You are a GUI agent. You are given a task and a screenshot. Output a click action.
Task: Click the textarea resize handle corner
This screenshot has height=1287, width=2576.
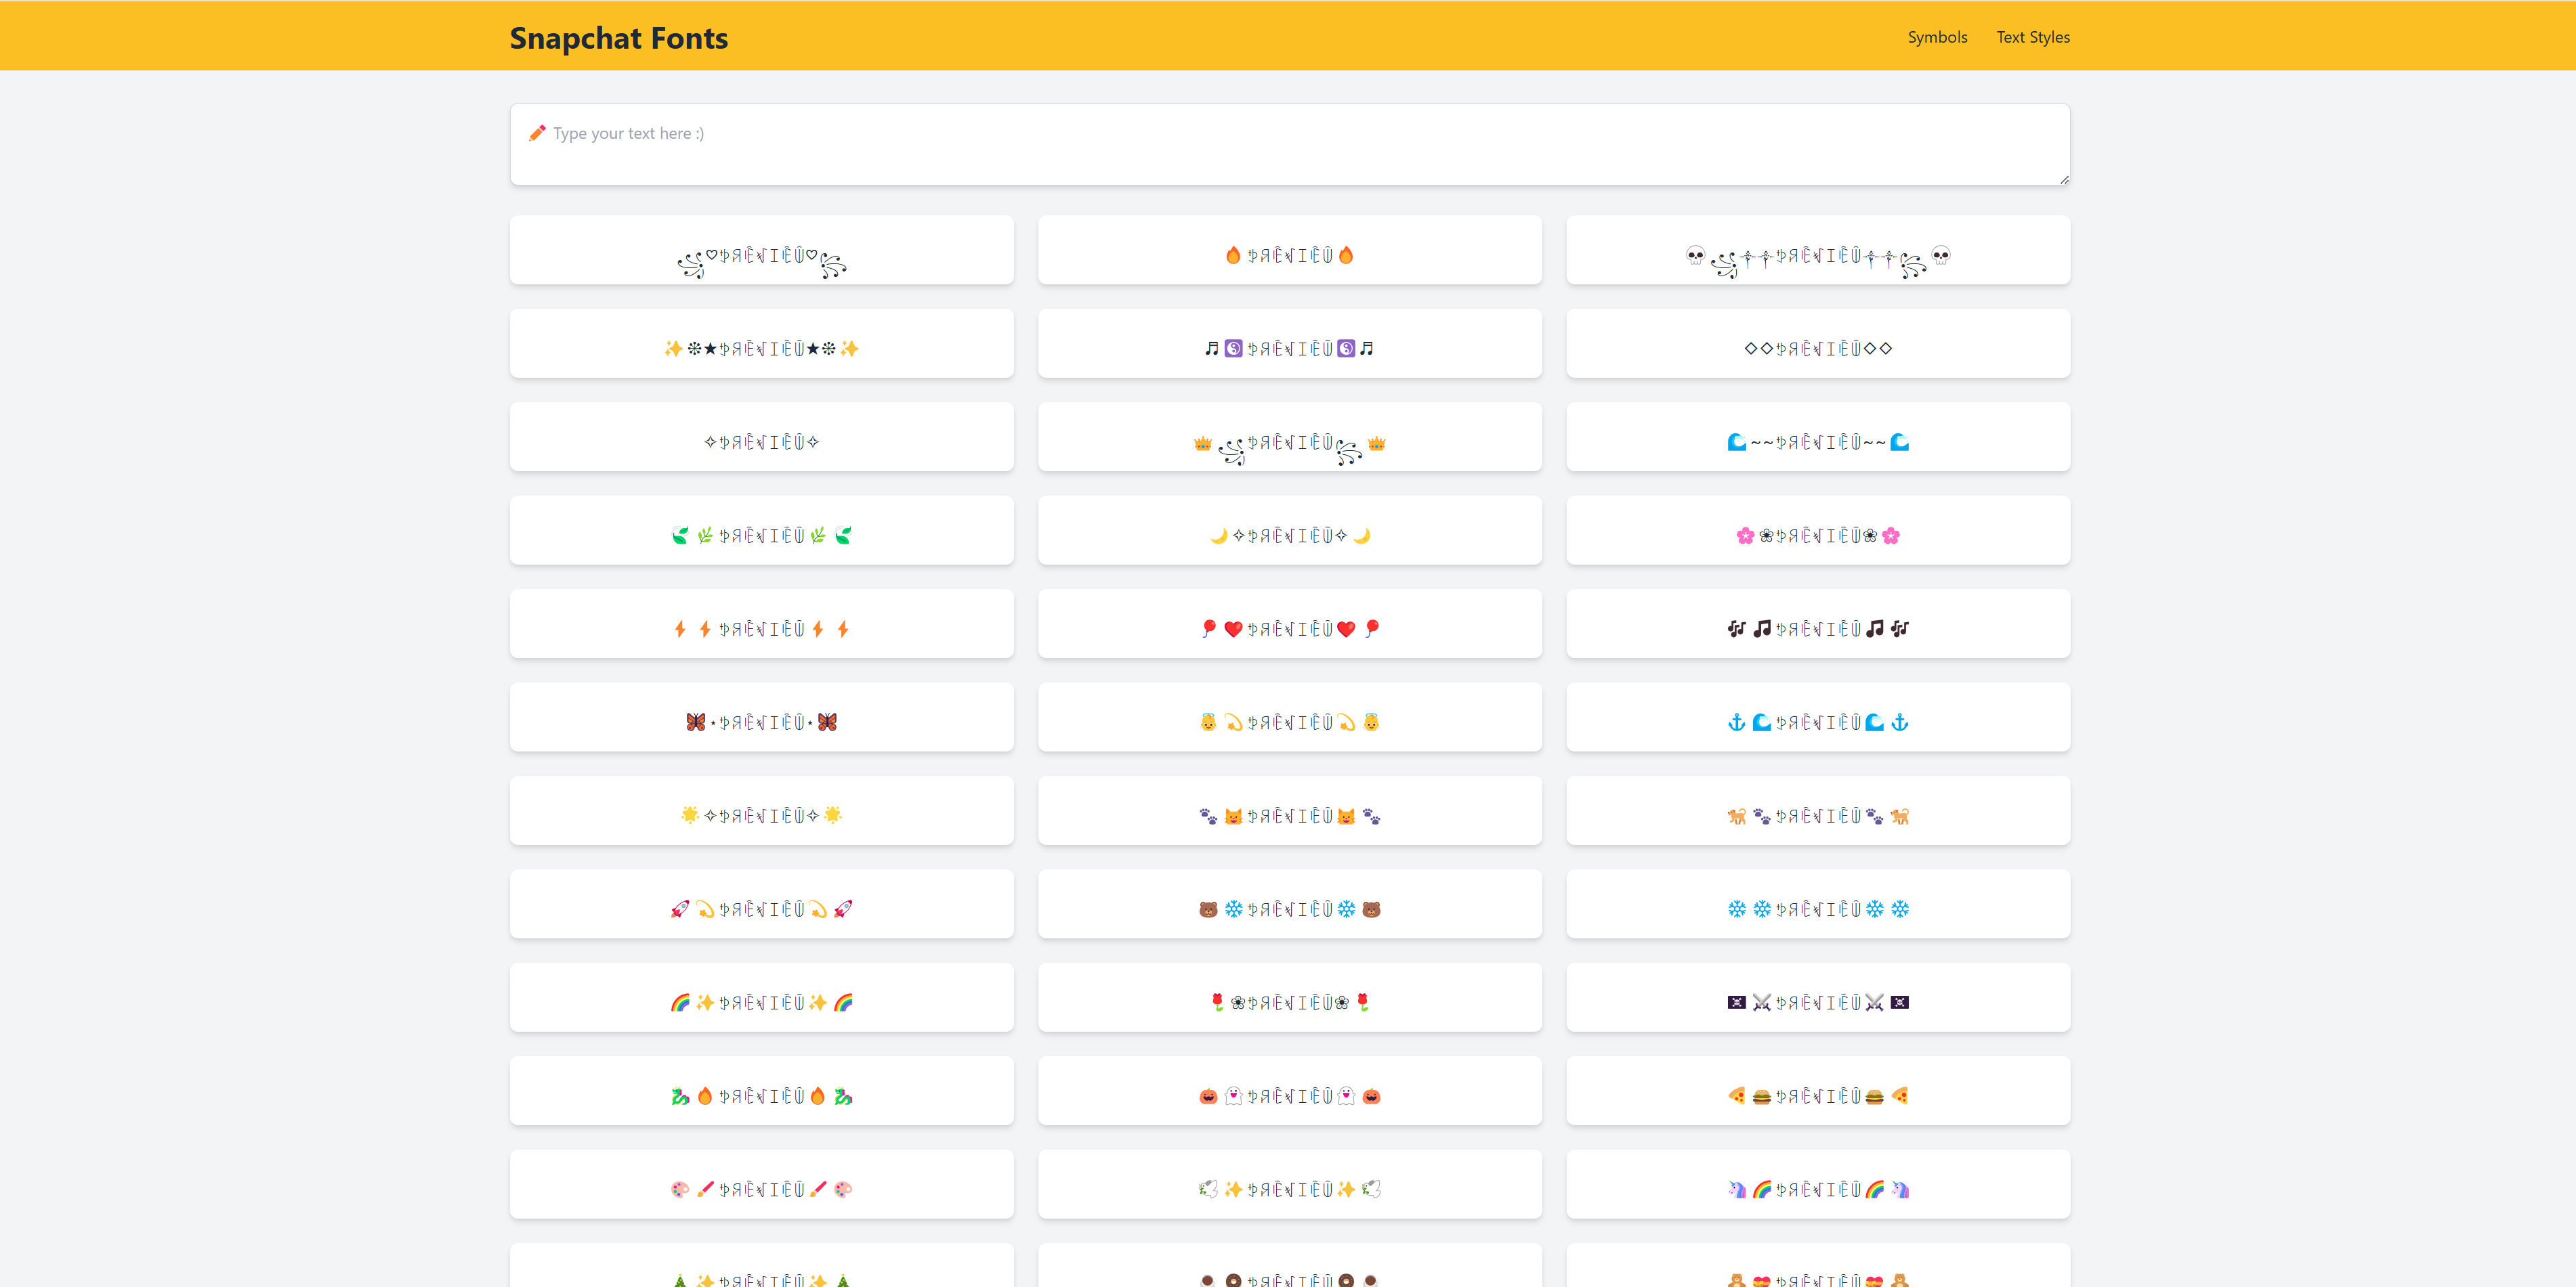click(2064, 179)
